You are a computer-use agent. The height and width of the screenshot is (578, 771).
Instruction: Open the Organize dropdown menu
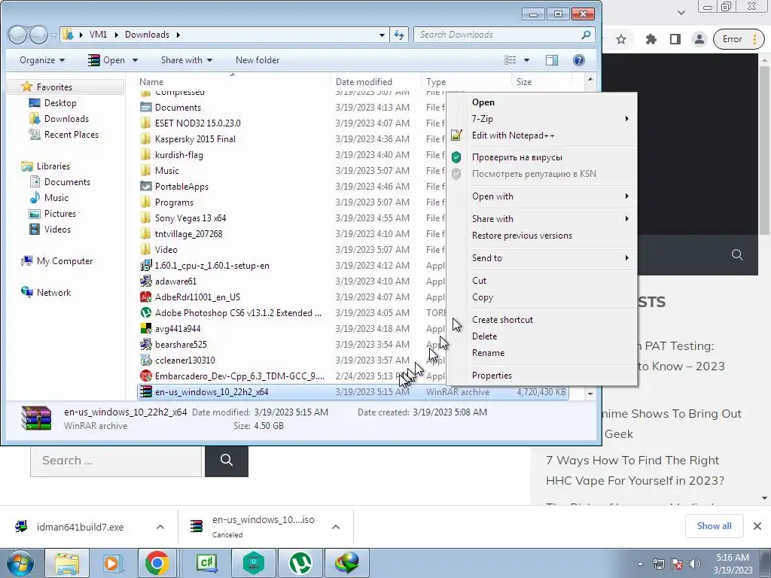coord(42,60)
